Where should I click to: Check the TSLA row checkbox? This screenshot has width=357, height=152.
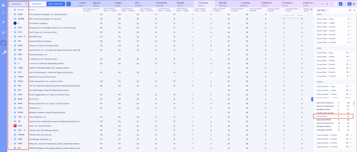(10, 126)
